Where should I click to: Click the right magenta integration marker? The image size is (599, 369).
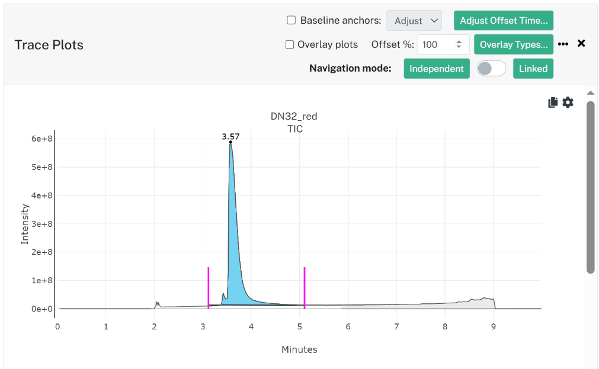click(305, 288)
